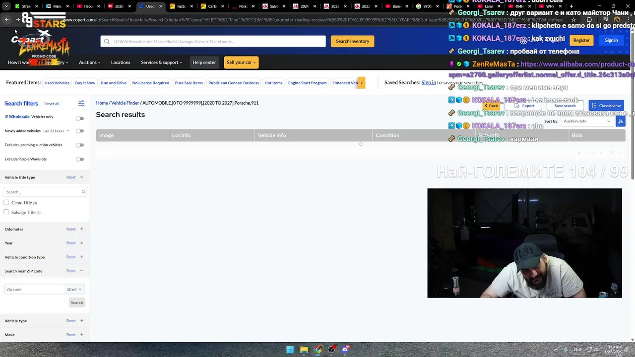Open the Help center menu item
Screen dimensions: 635x357
204,62
